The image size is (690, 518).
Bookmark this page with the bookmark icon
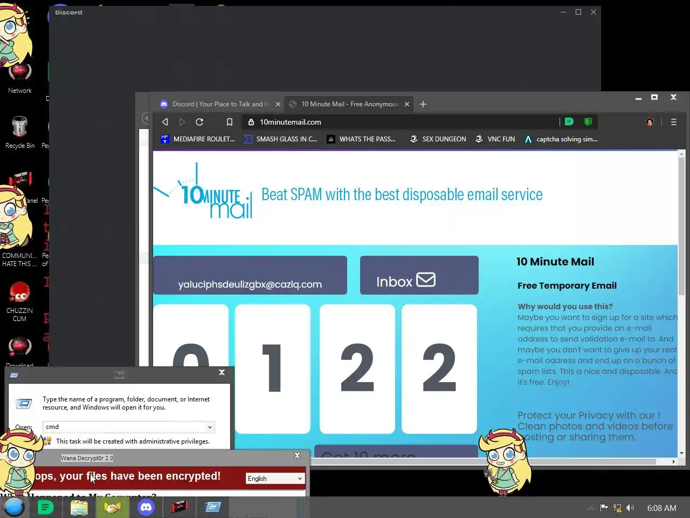(230, 122)
